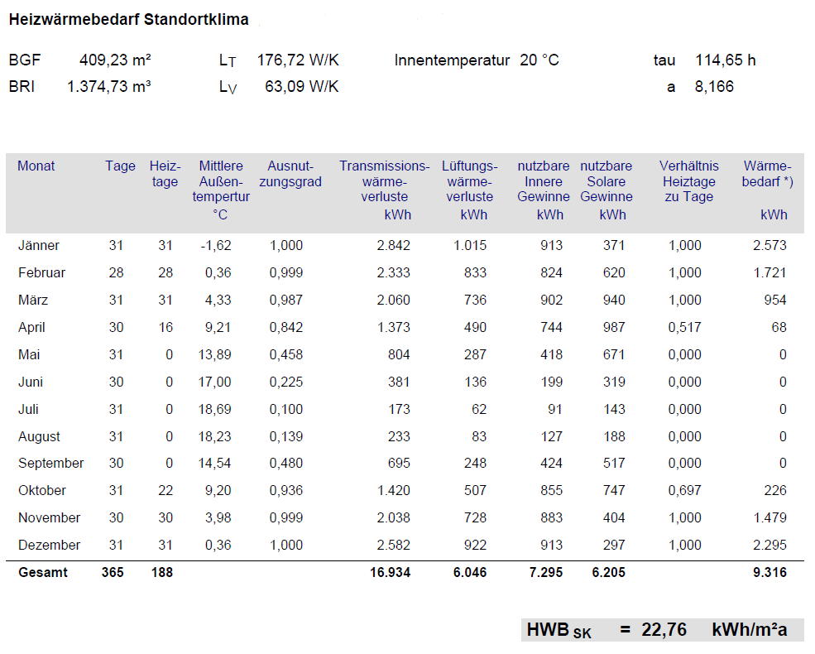The image size is (815, 654).
Task: Click the HWB SK result 22,76
Action: [664, 630]
